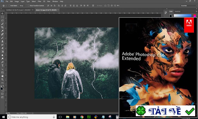Open the Layer menu

tap(23, 1)
